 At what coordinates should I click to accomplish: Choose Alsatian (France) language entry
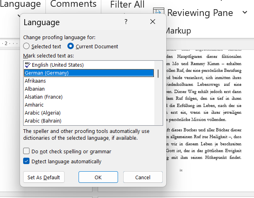[89, 97]
